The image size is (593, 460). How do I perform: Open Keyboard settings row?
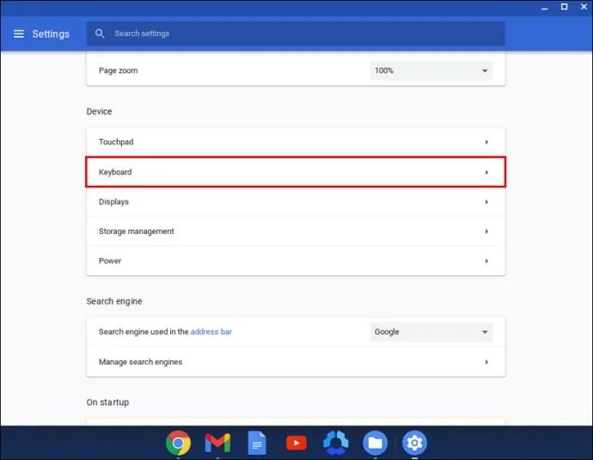click(296, 172)
